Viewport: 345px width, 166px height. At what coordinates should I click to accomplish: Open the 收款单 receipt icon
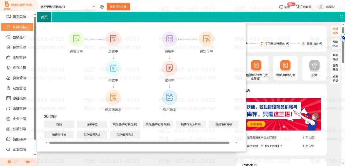coord(169,68)
